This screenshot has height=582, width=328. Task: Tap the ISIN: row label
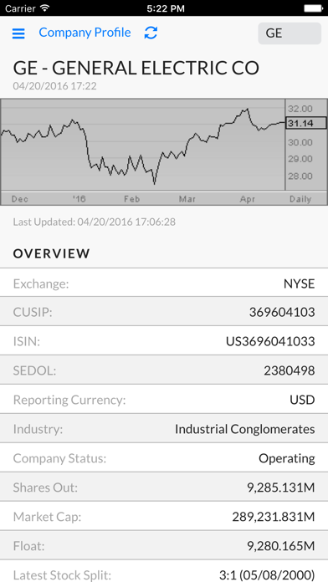click(x=27, y=341)
